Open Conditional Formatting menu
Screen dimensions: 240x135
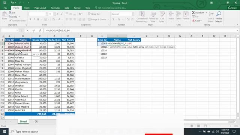coord(142,17)
